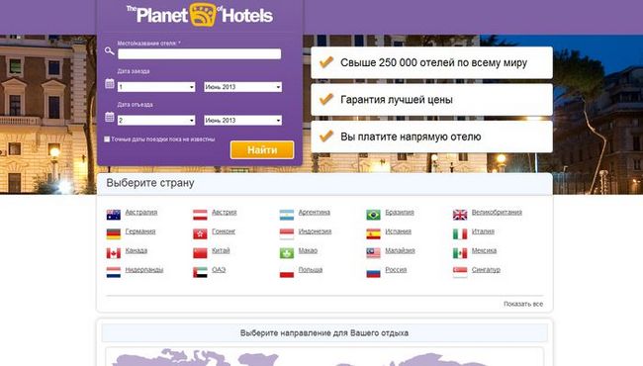
Task: Click the United Kingdom flag icon
Action: (460, 215)
